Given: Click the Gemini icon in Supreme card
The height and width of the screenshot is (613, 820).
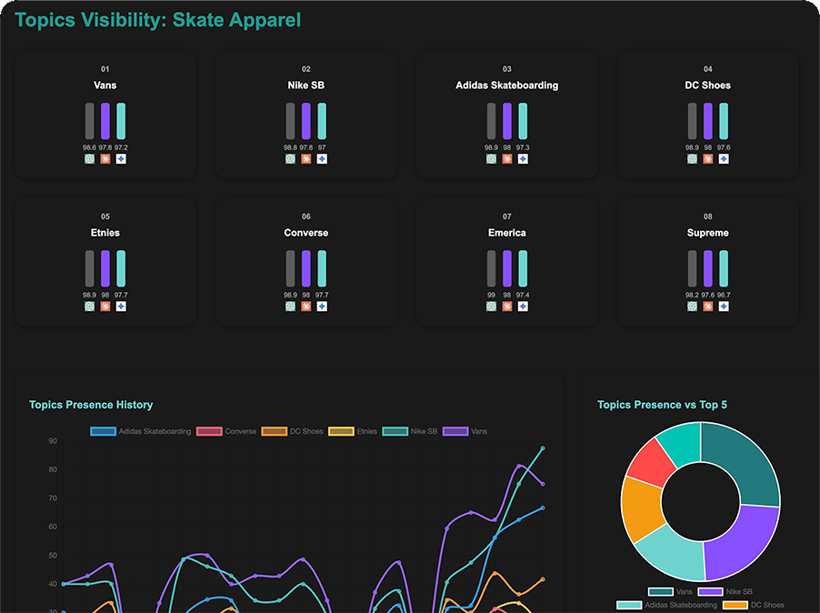Looking at the screenshot, I should [724, 306].
